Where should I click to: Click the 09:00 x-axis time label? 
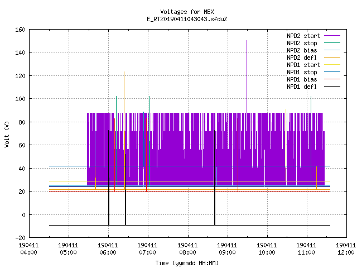point(227,252)
